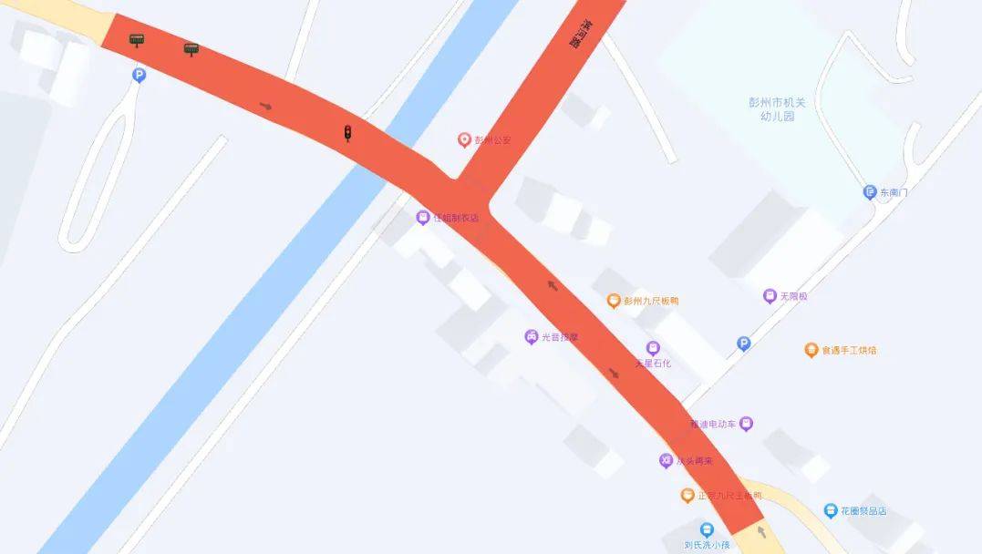The width and height of the screenshot is (982, 554).
Task: Click the red 彭州公安 location pin
Action: 464,139
